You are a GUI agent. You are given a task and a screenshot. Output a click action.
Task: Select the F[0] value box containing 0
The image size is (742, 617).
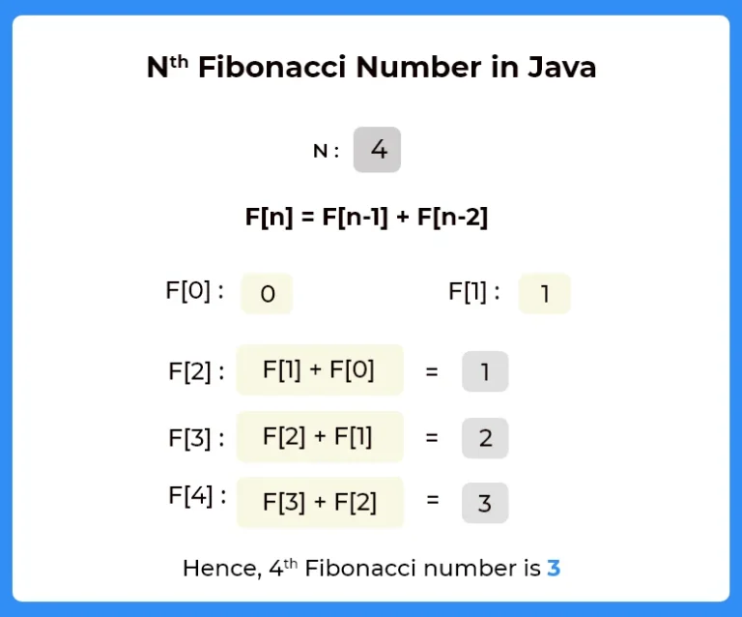(267, 294)
